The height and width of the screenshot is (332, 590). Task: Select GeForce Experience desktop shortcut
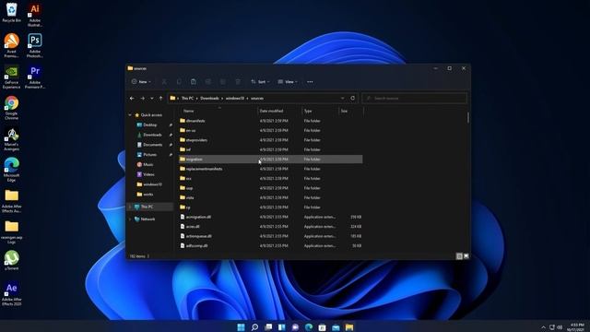[11, 77]
